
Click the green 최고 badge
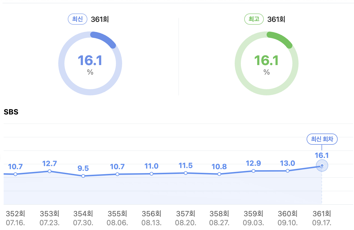254,19
